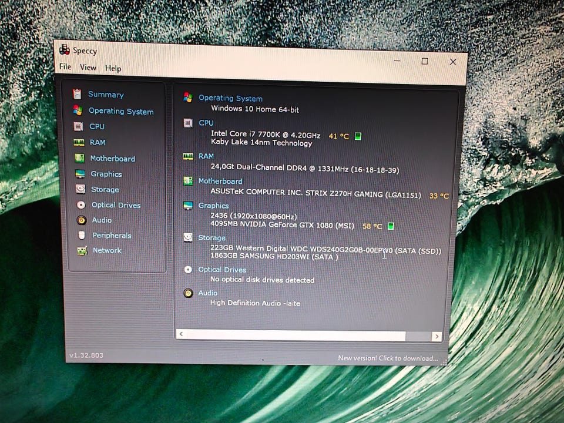Click the Windows 10 Home 64-bit text
Image resolution: width=564 pixels, height=423 pixels.
coord(255,109)
